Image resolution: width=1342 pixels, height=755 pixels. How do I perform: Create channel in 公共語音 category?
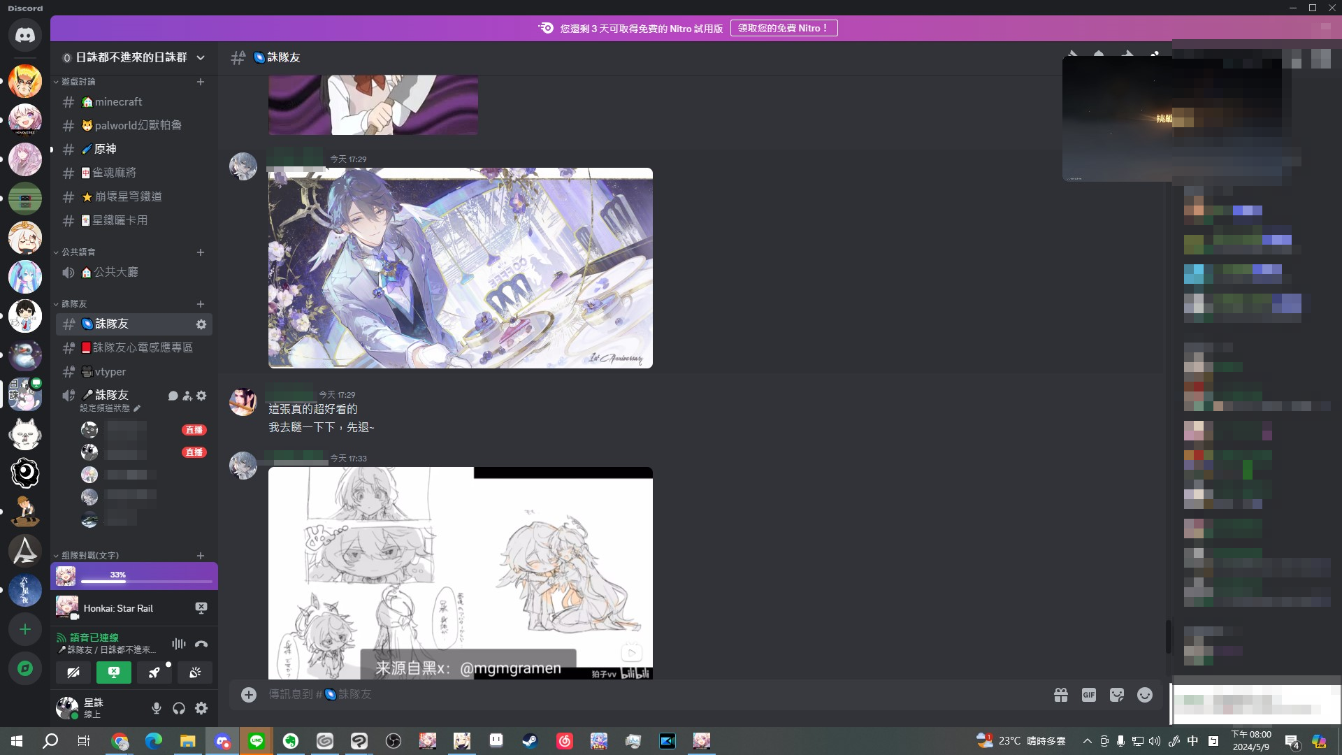pyautogui.click(x=201, y=252)
